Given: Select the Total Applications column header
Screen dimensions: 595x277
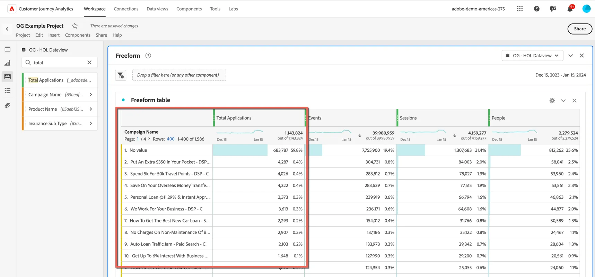Looking at the screenshot, I should pyautogui.click(x=259, y=118).
